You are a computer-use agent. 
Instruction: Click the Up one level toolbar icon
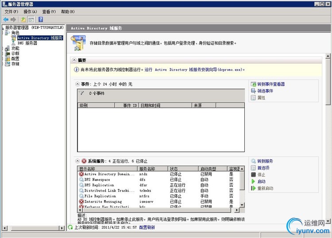point(23,19)
